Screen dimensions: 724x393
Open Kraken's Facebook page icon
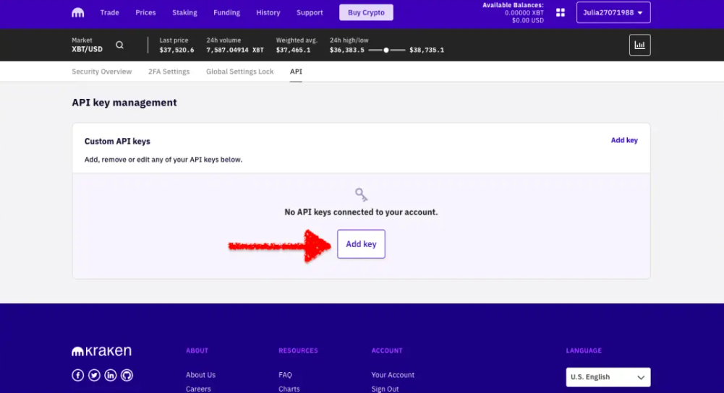77,375
